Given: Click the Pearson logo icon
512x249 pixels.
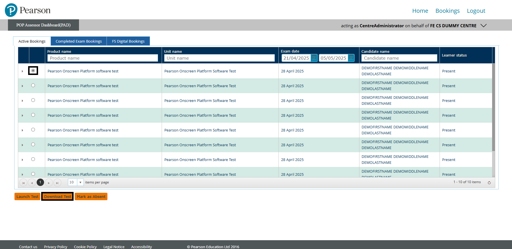Looking at the screenshot, I should pyautogui.click(x=11, y=10).
